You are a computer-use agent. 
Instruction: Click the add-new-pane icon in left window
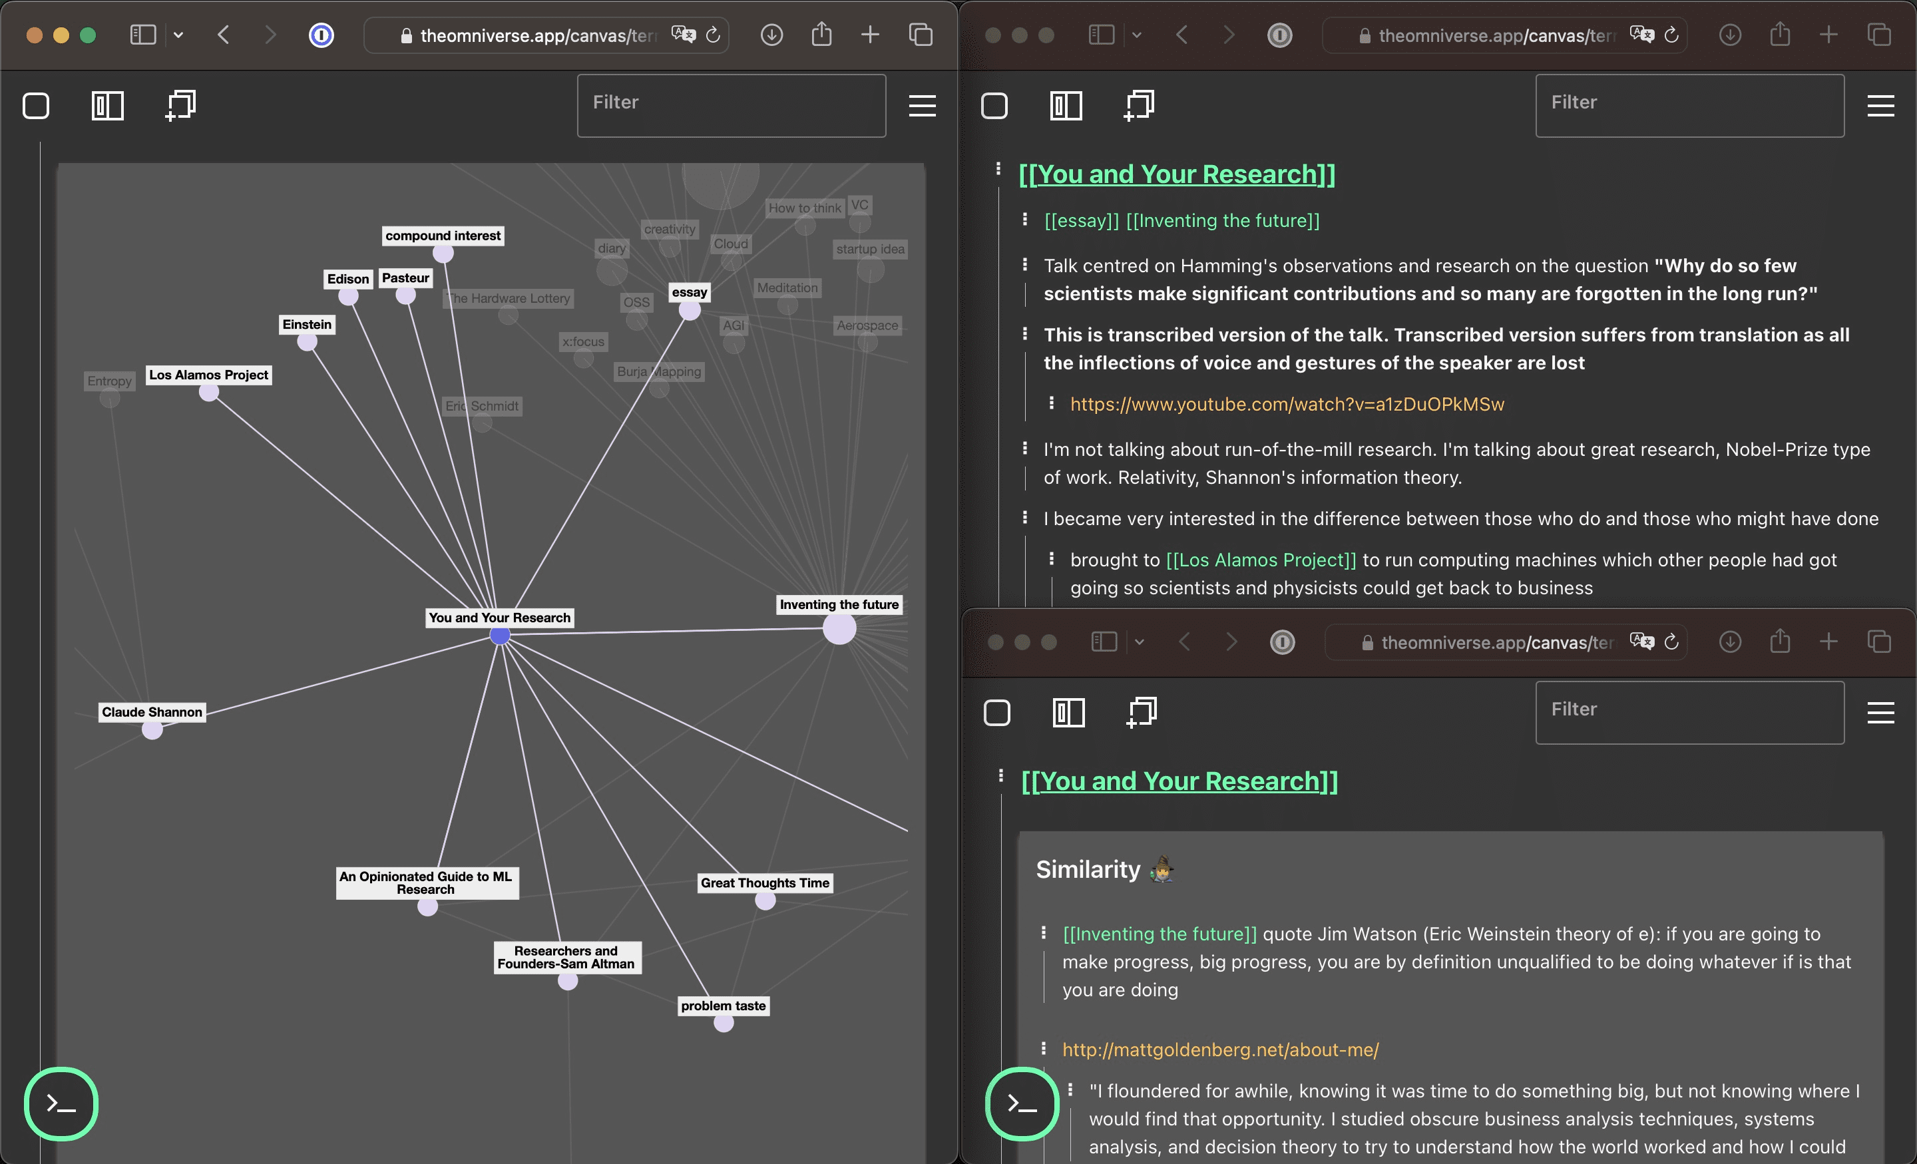180,105
